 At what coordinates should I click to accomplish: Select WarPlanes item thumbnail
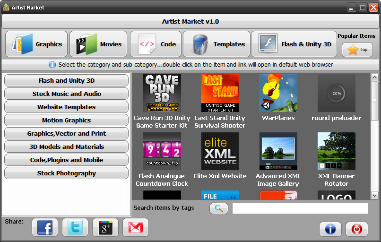tap(278, 93)
